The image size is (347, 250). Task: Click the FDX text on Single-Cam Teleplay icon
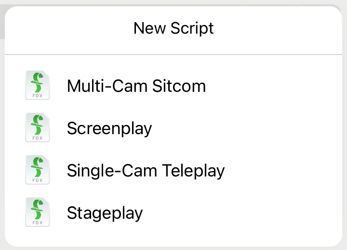click(x=38, y=180)
